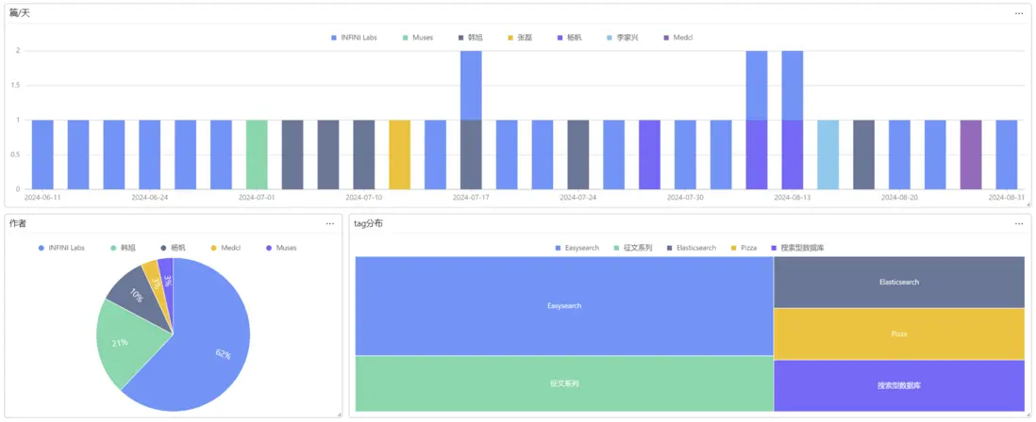Toggle Medcl in the pie chart legend
The width and height of the screenshot is (1036, 422).
[x=226, y=248]
